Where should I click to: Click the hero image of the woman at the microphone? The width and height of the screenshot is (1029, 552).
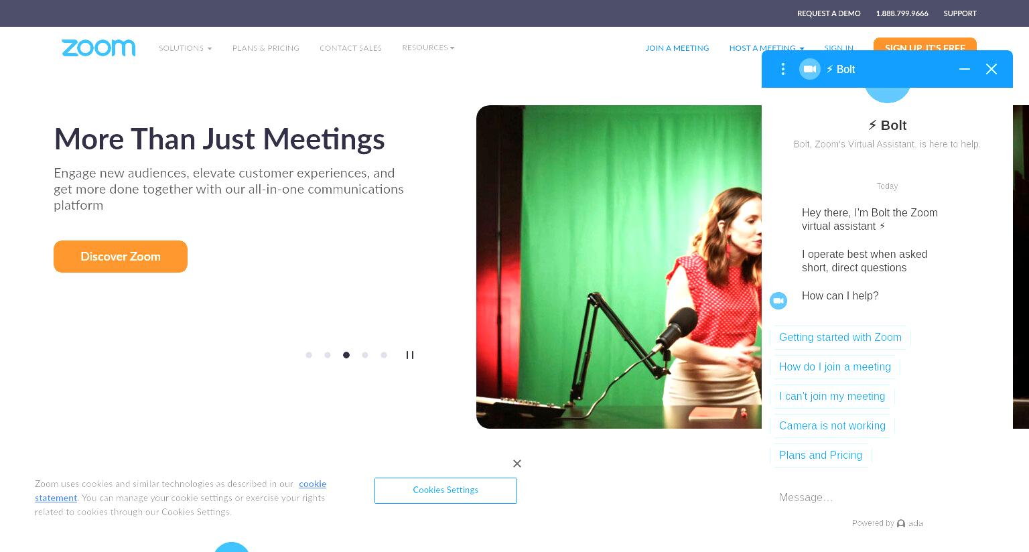point(619,267)
